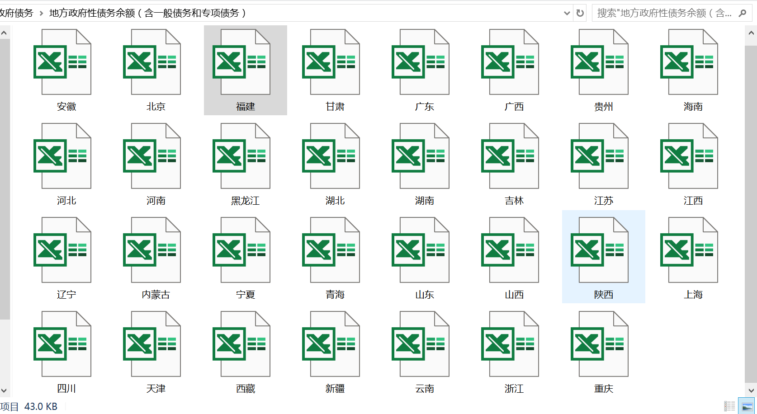757x414 pixels.
Task: Click the 43.0 KB status bar size
Action: (41, 406)
